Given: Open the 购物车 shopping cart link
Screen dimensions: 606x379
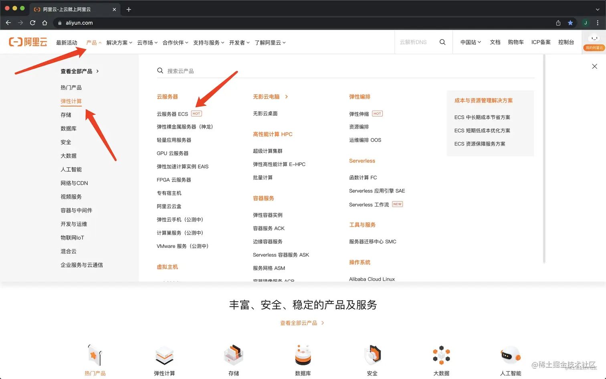Looking at the screenshot, I should tap(515, 42).
